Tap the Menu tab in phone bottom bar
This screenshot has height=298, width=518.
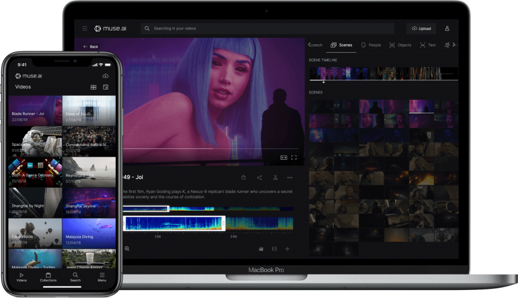click(x=102, y=277)
